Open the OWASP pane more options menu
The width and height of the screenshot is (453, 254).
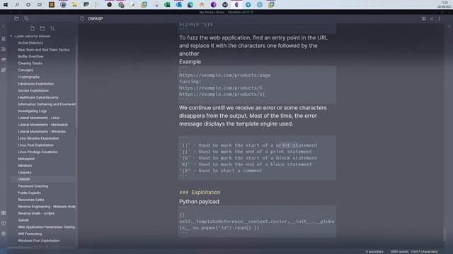pos(440,19)
